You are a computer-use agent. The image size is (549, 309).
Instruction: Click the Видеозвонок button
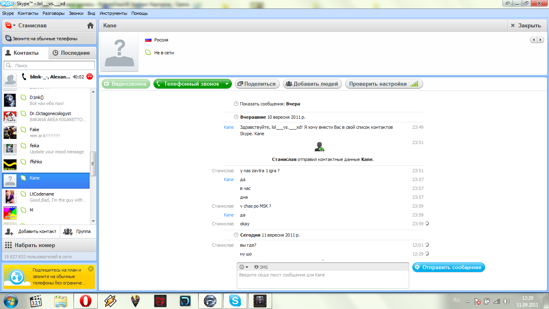(126, 84)
